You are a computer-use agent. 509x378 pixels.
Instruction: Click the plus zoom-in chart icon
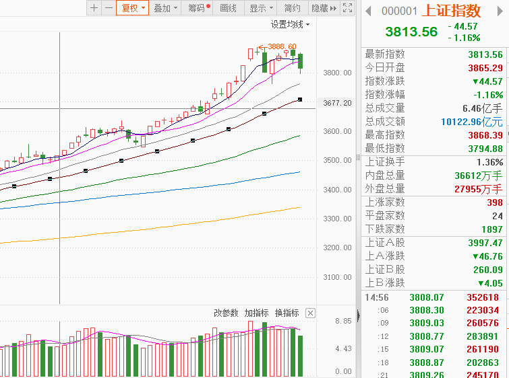tap(94, 8)
